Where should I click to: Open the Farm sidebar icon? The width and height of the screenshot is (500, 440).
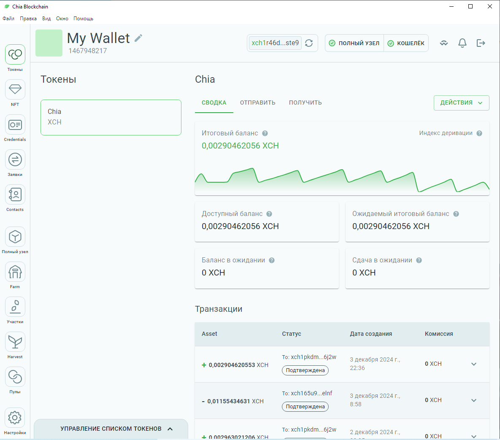point(15,272)
